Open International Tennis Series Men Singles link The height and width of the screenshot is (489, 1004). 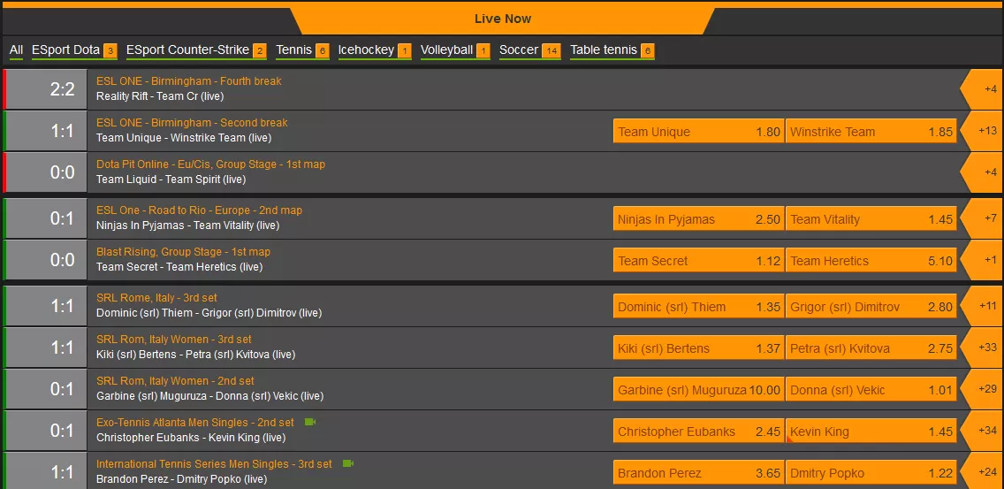click(214, 464)
